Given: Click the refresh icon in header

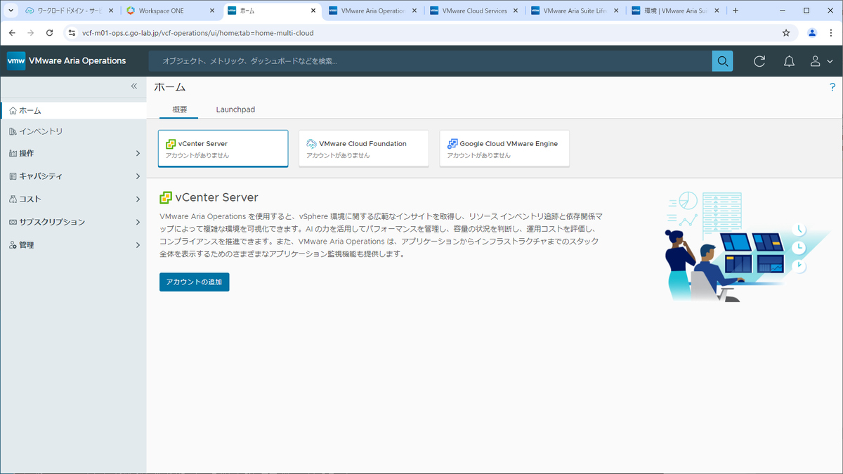Looking at the screenshot, I should (759, 61).
